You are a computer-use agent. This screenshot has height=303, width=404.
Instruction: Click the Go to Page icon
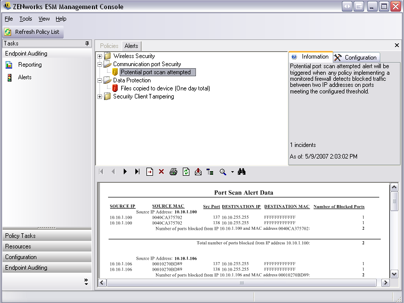coord(149,172)
